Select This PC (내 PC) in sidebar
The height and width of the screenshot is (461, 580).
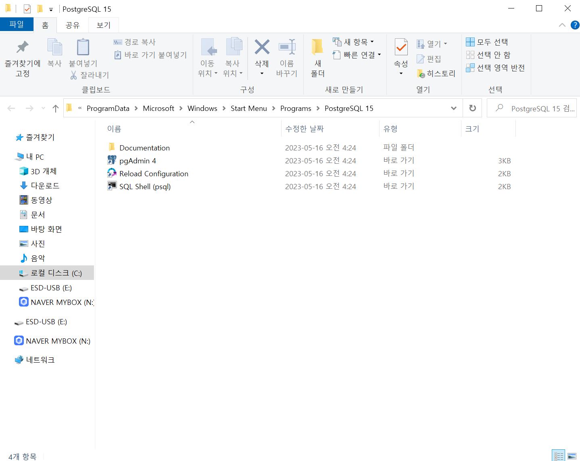coord(30,156)
